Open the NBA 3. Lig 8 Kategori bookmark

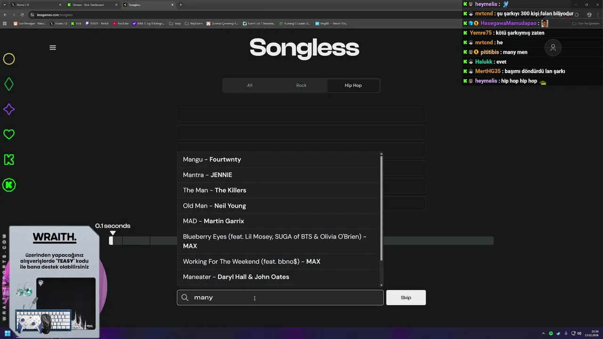pos(149,23)
